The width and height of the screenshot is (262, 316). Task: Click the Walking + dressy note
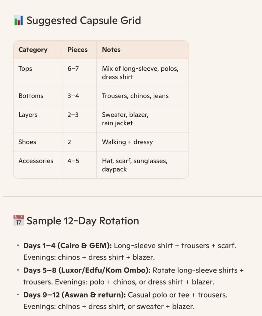[127, 142]
